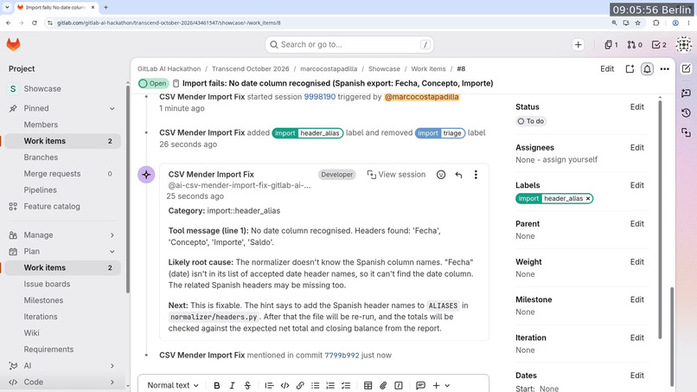This screenshot has height=392, width=697.
Task: Click the assign yourself link
Action: [570, 159]
